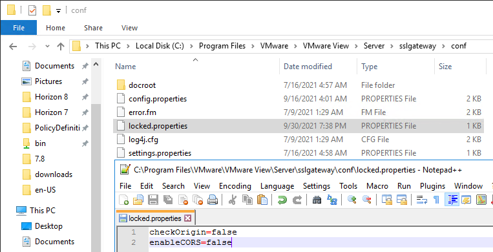Open Replace dialog icon in Notepad++
Viewport: 493px width, 252px height.
click(x=332, y=200)
